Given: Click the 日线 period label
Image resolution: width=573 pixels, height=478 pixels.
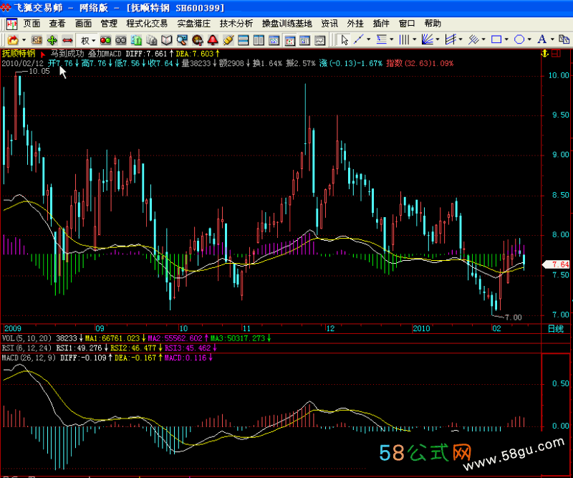Looking at the screenshot, I should [x=556, y=328].
